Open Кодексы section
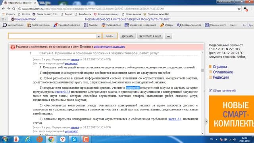 pos(90,25)
